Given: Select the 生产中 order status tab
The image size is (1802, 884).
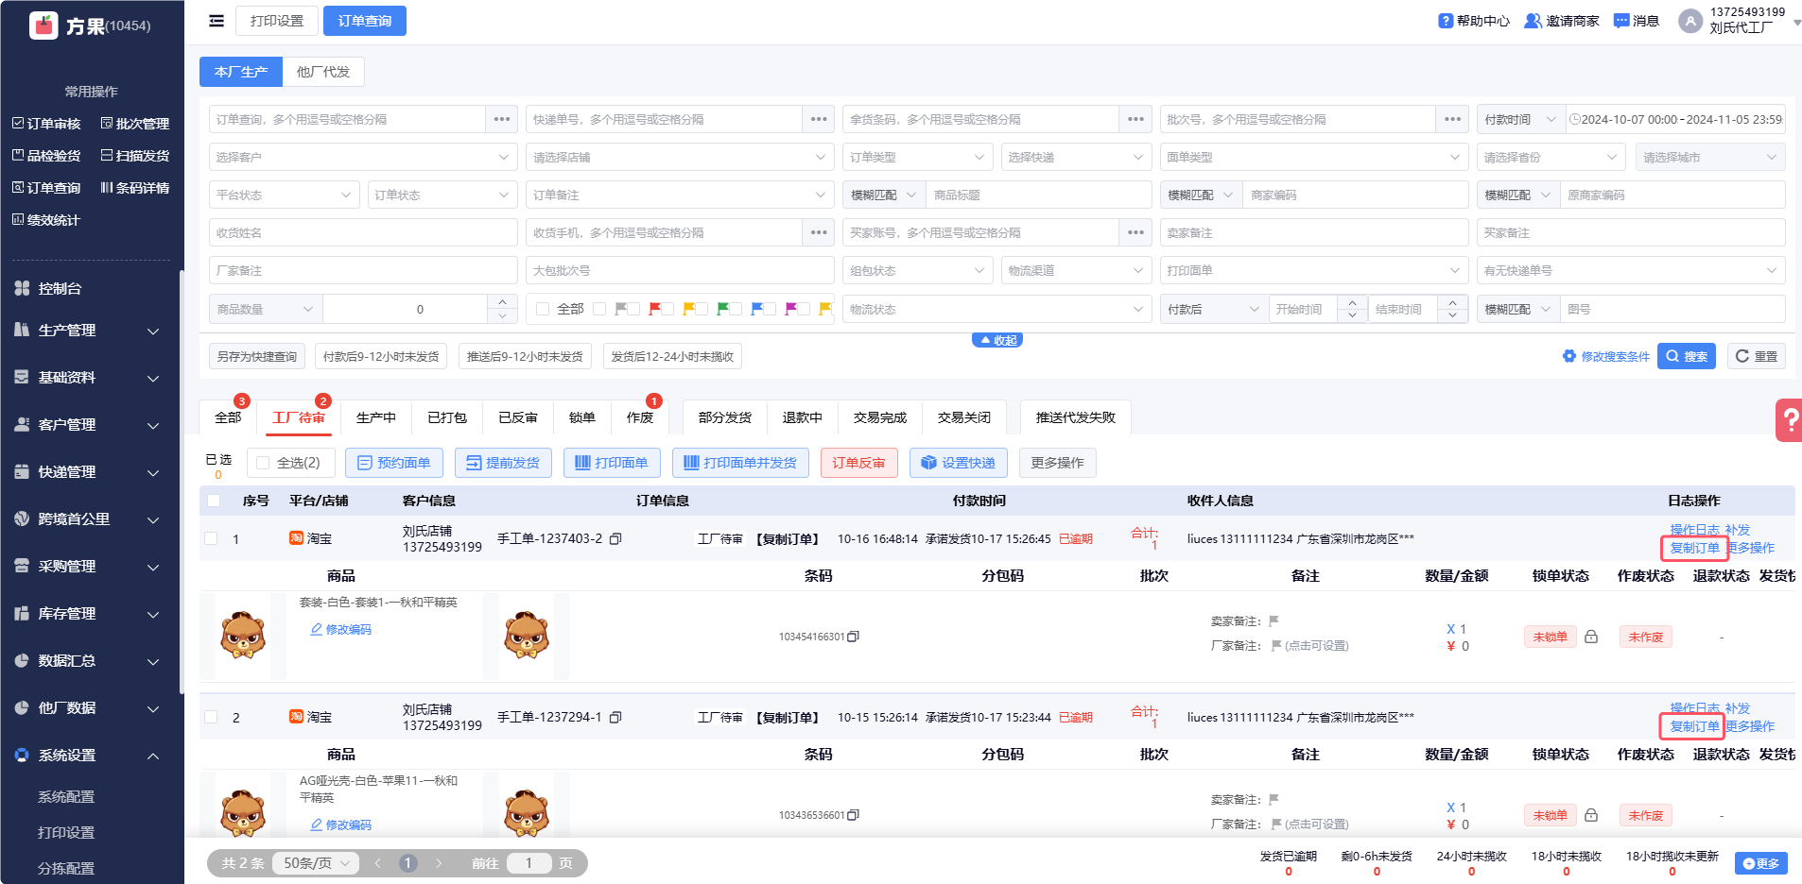Looking at the screenshot, I should [x=375, y=417].
